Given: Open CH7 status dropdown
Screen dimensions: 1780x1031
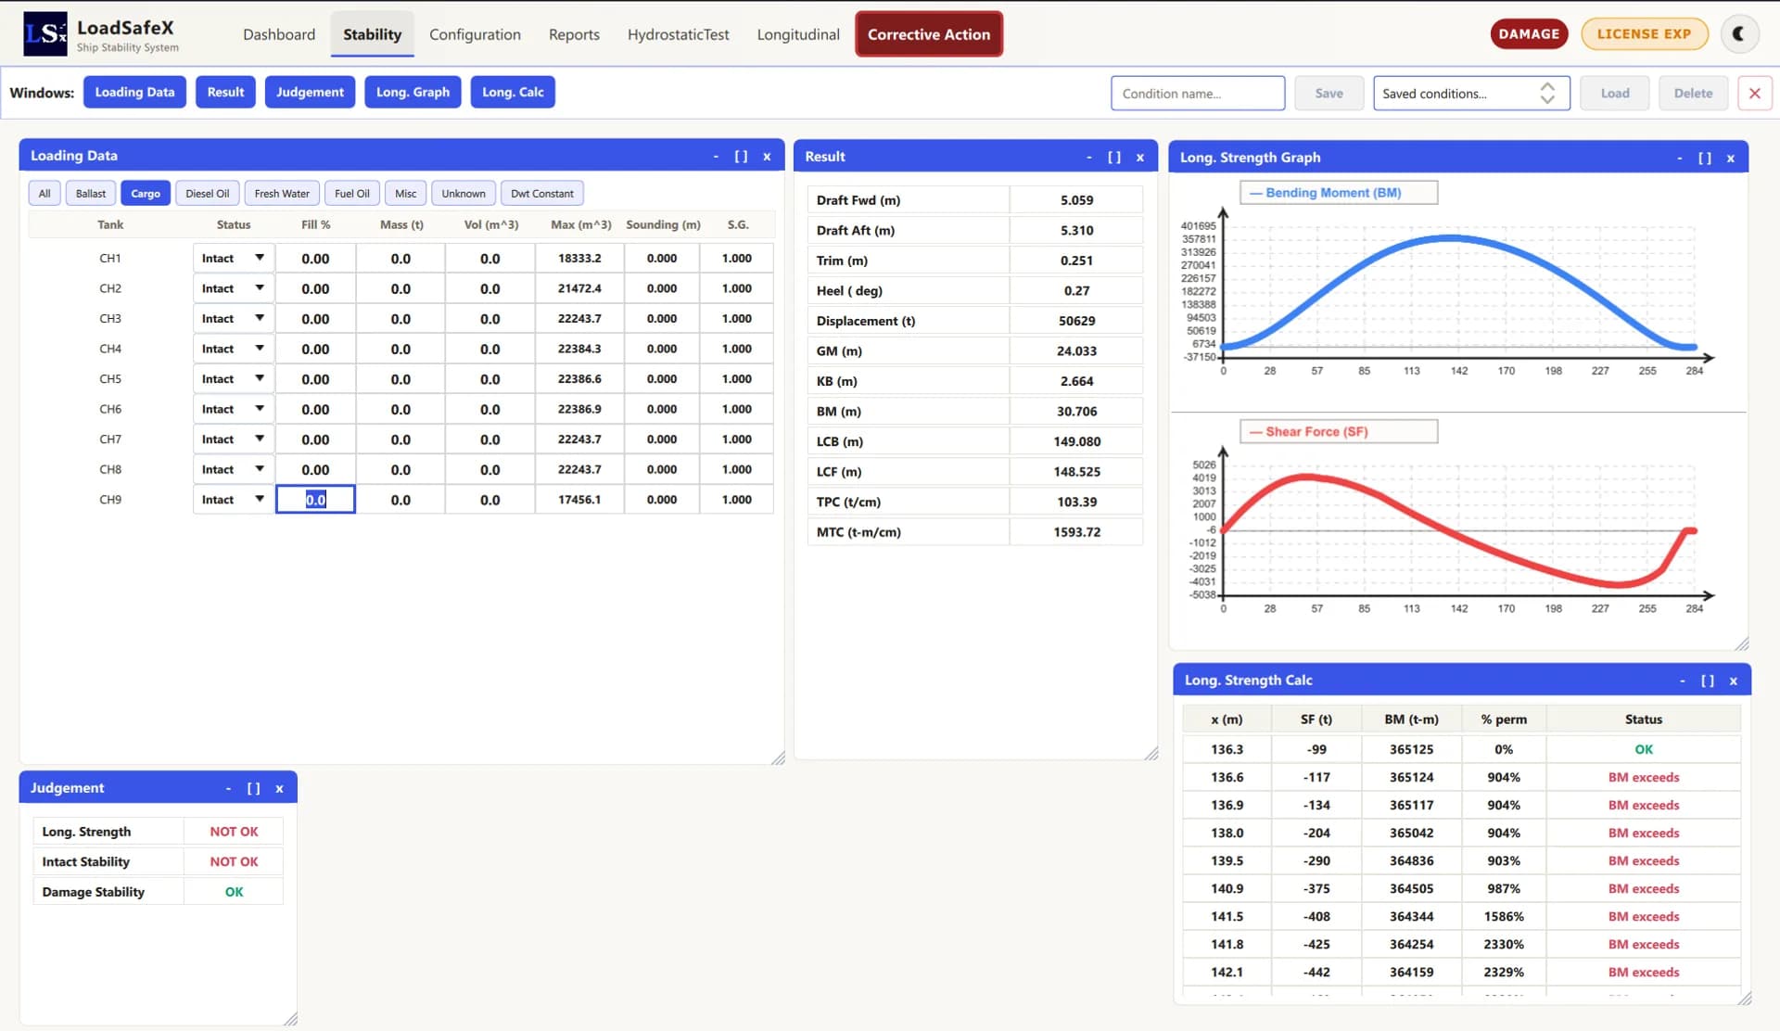Looking at the screenshot, I should pyautogui.click(x=233, y=439).
